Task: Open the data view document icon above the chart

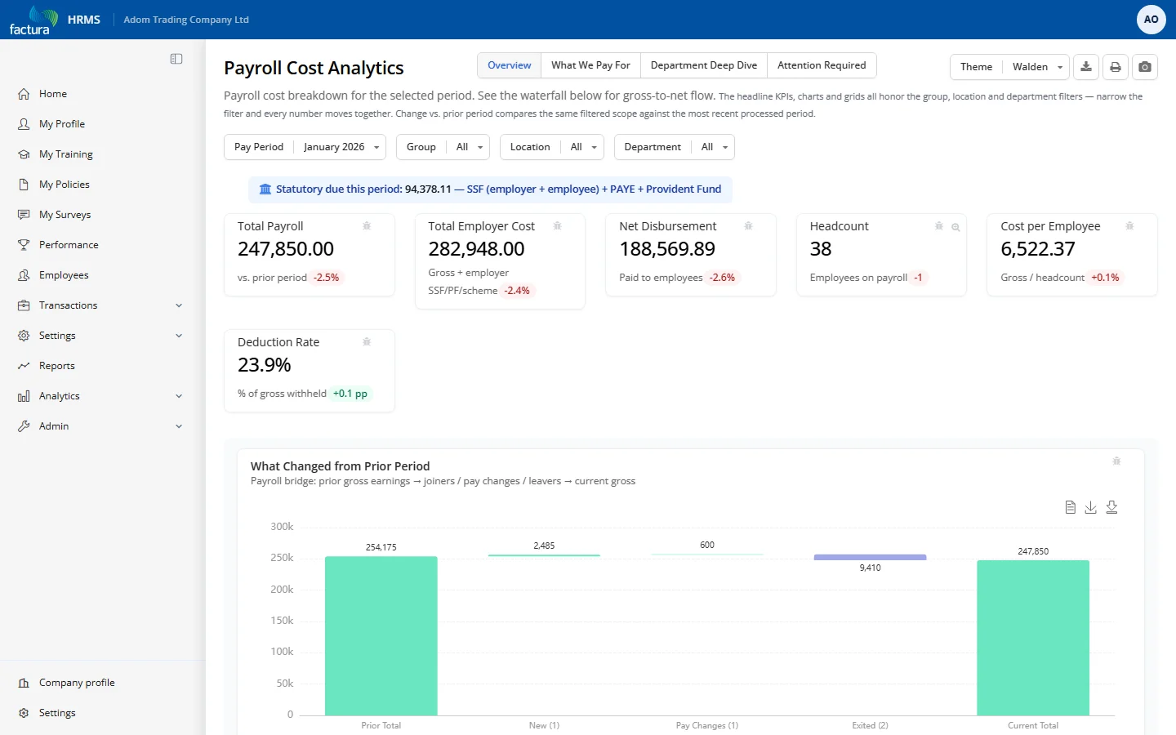Action: coord(1070,507)
